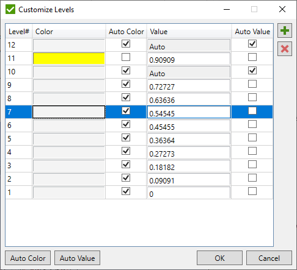The height and width of the screenshot is (270, 297).
Task: Click the green checkmark title bar icon
Action: click(10, 9)
